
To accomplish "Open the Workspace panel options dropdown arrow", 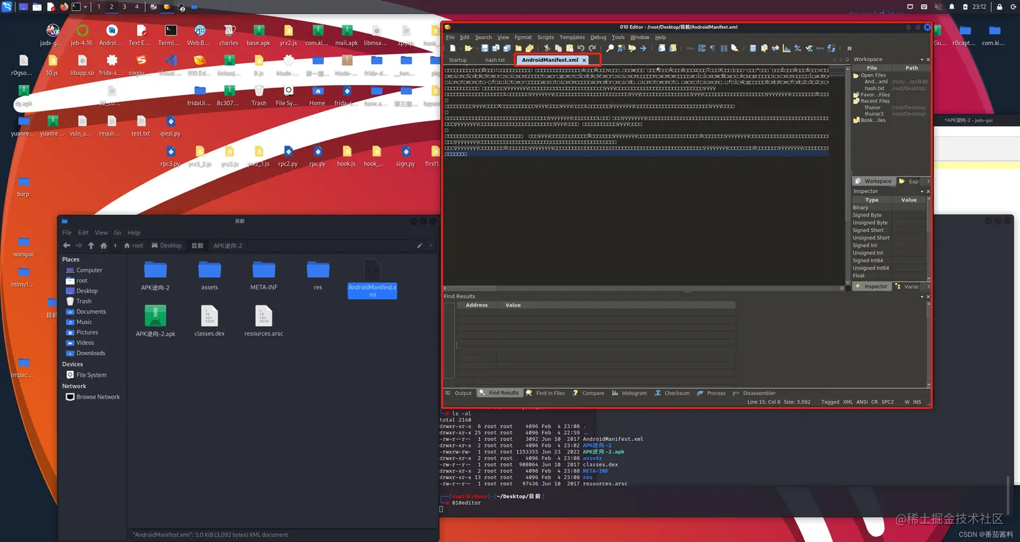I will [922, 59].
